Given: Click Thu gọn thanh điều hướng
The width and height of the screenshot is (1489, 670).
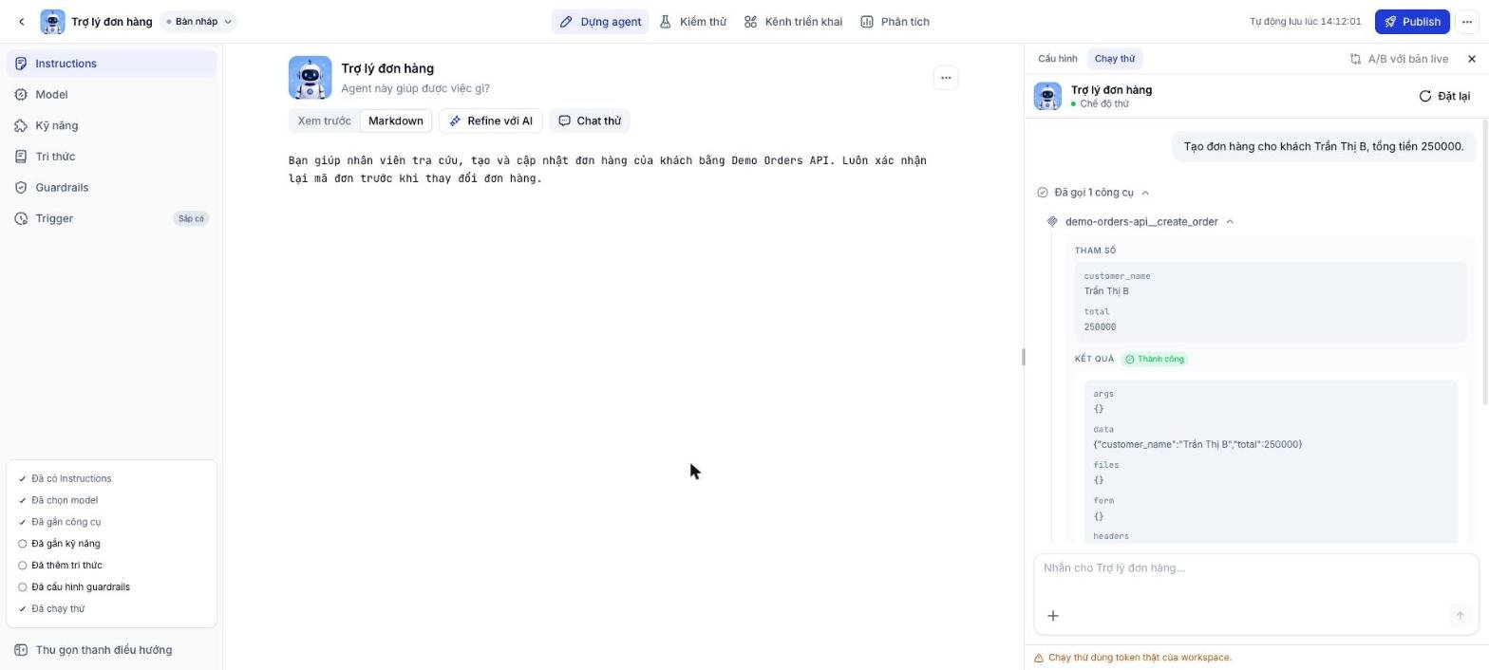Looking at the screenshot, I should point(111,650).
